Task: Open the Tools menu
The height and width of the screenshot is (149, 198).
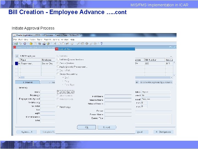Action: pyautogui.click(x=40, y=40)
